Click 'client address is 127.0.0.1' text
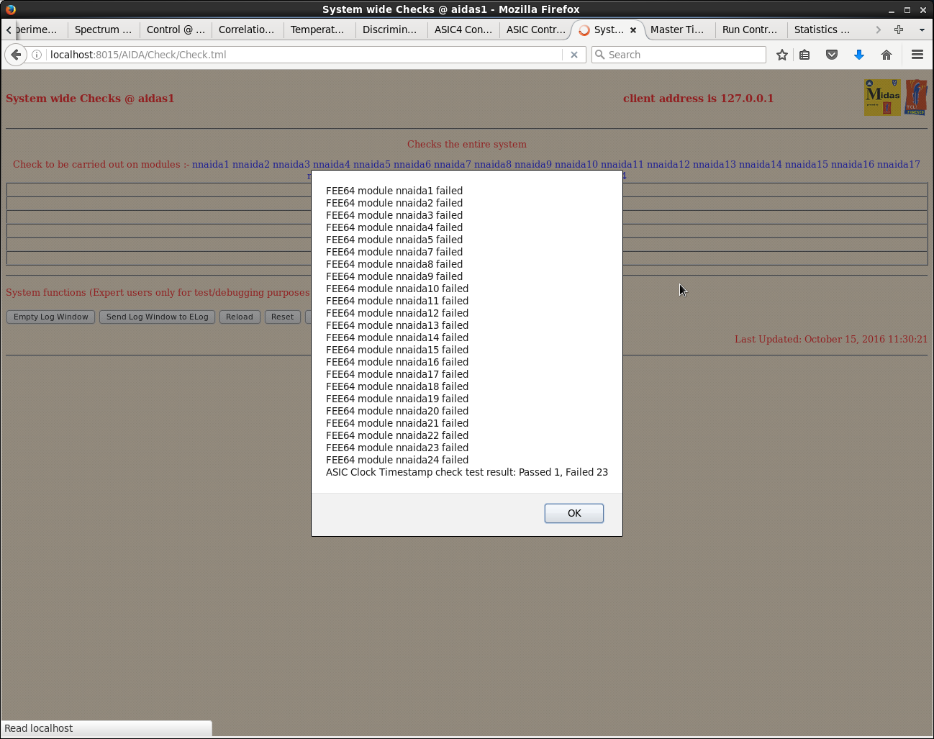 tap(699, 99)
